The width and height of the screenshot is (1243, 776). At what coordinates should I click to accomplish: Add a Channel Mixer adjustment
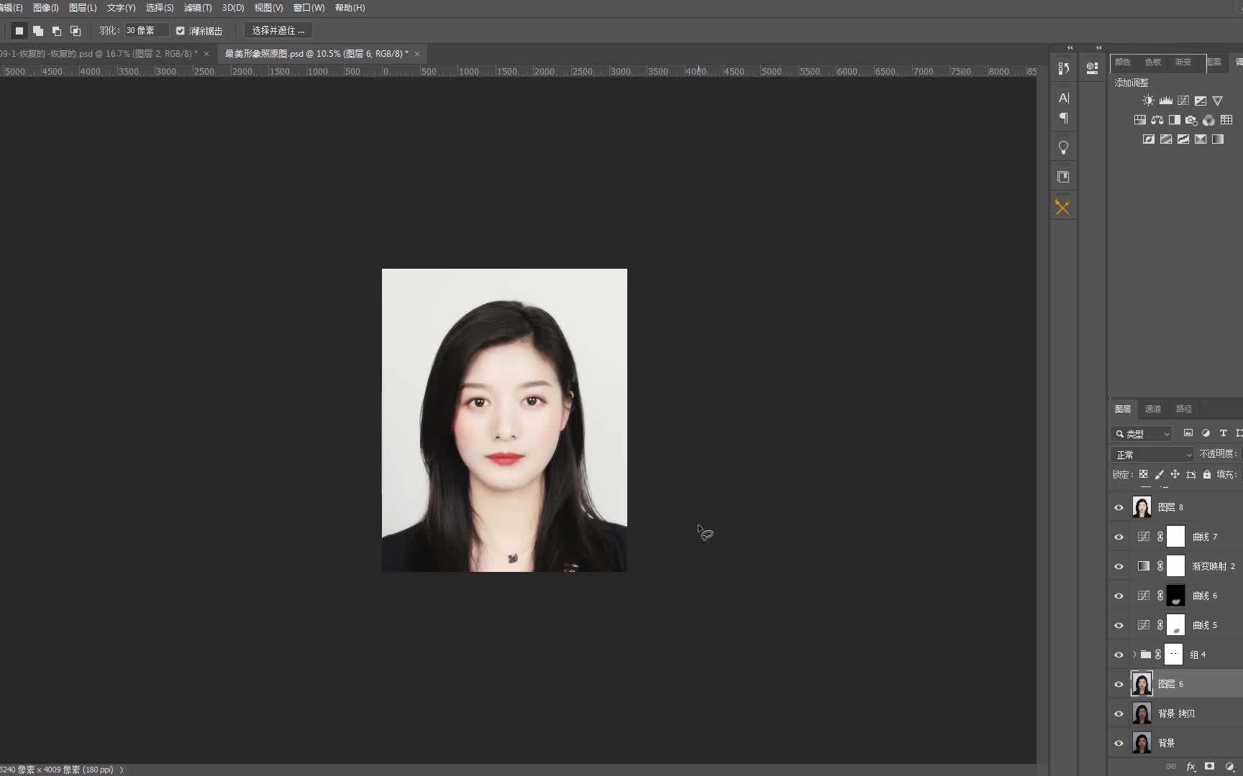pyautogui.click(x=1208, y=120)
